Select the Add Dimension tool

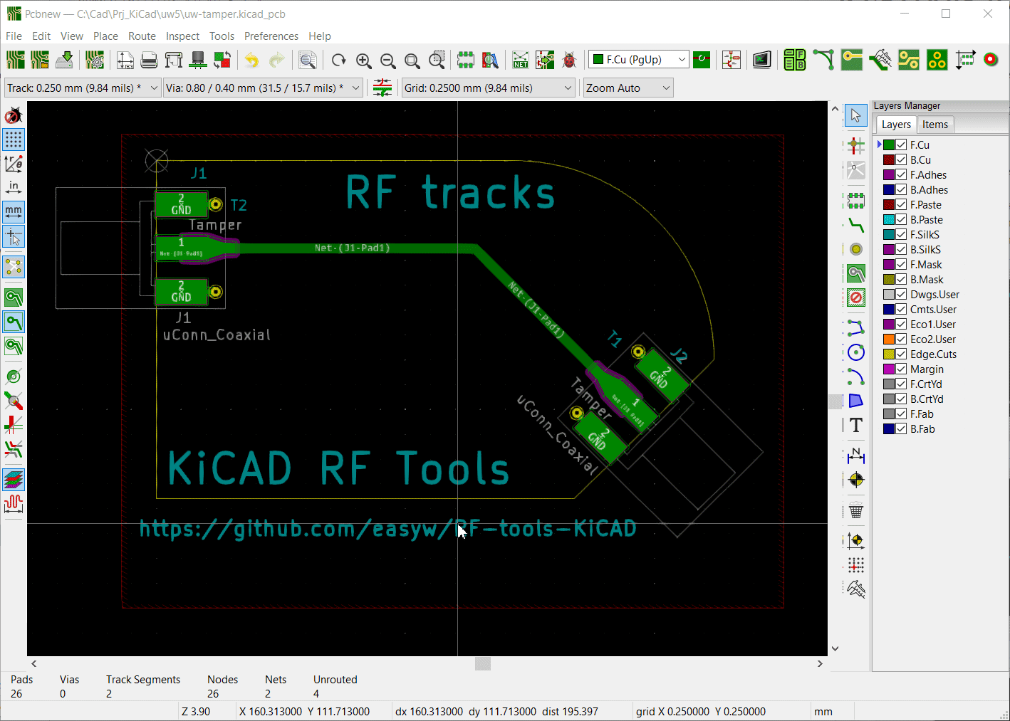[856, 456]
